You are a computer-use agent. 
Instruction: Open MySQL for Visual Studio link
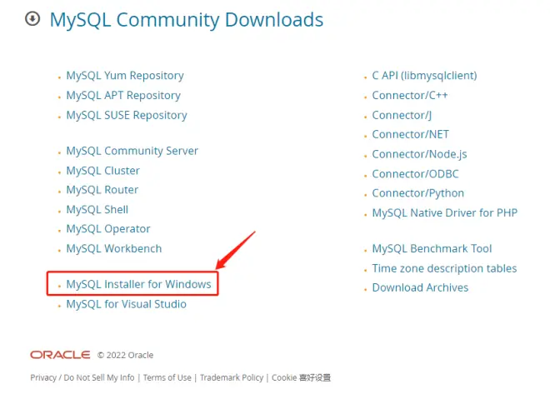(127, 304)
